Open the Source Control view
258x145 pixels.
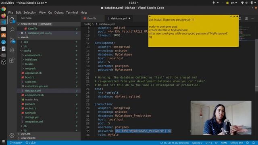coord(12,40)
